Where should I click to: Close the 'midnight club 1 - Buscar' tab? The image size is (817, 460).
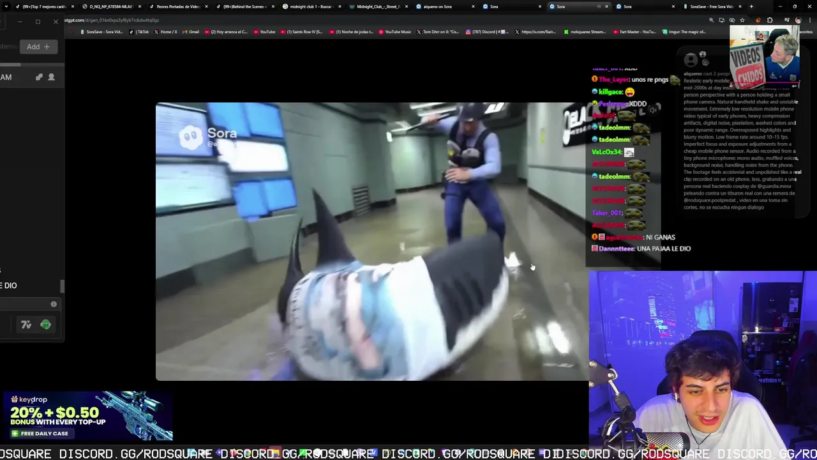tap(340, 6)
